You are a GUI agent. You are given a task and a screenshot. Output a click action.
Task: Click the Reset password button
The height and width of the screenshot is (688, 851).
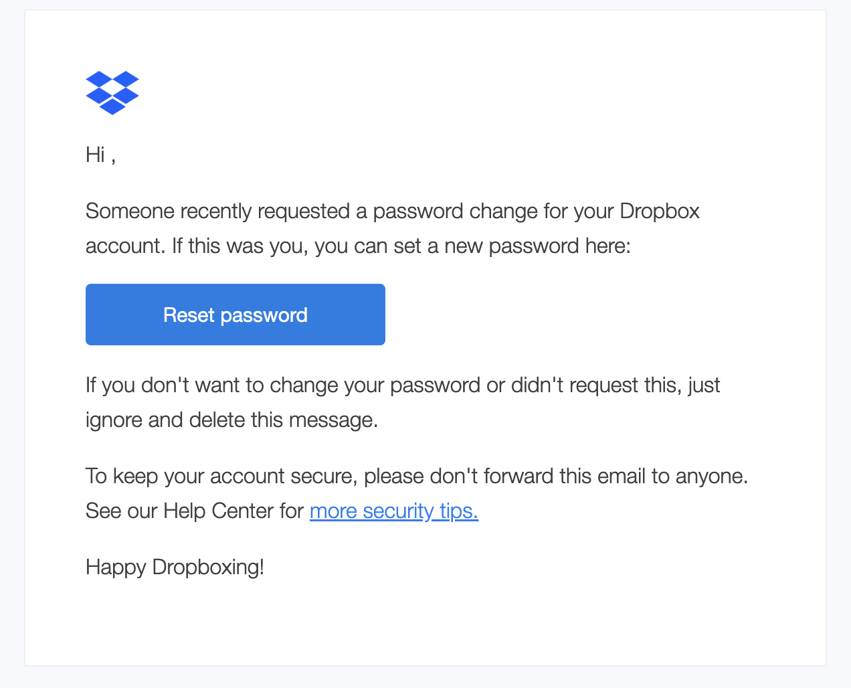[x=235, y=315]
